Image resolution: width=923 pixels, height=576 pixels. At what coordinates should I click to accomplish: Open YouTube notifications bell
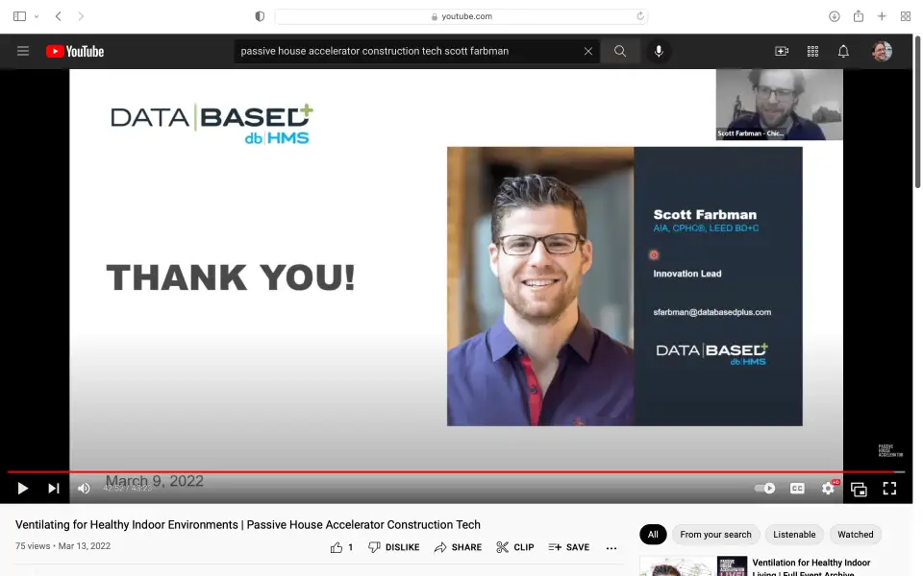point(843,51)
